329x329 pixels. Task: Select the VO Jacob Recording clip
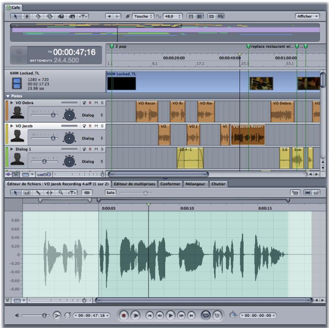click(x=248, y=134)
